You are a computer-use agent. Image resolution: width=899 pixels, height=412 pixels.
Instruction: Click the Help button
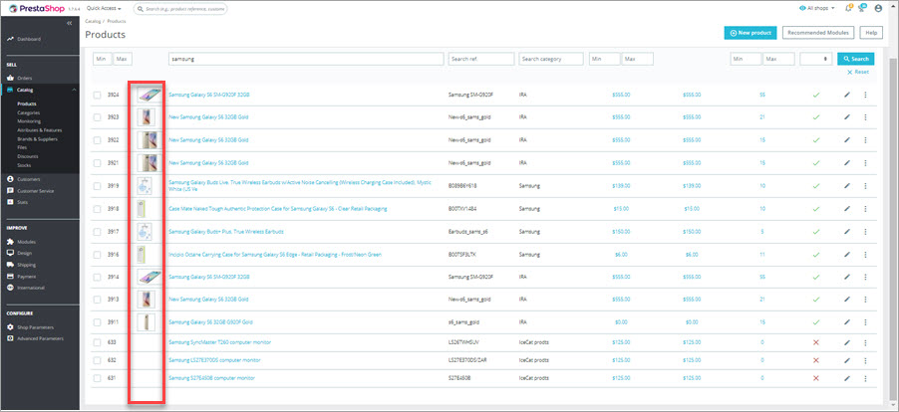click(871, 33)
